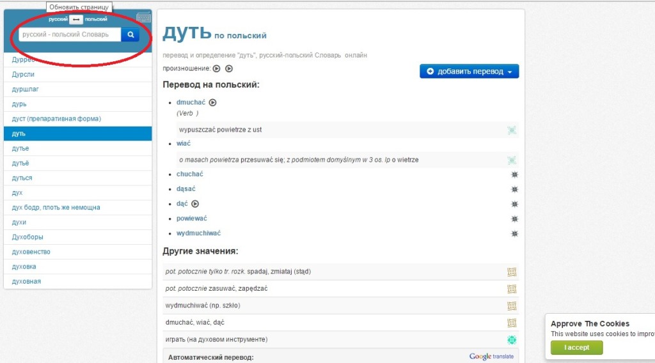The height and width of the screenshot is (363, 655).
Task: Click the Google translate logo
Action: (x=491, y=357)
